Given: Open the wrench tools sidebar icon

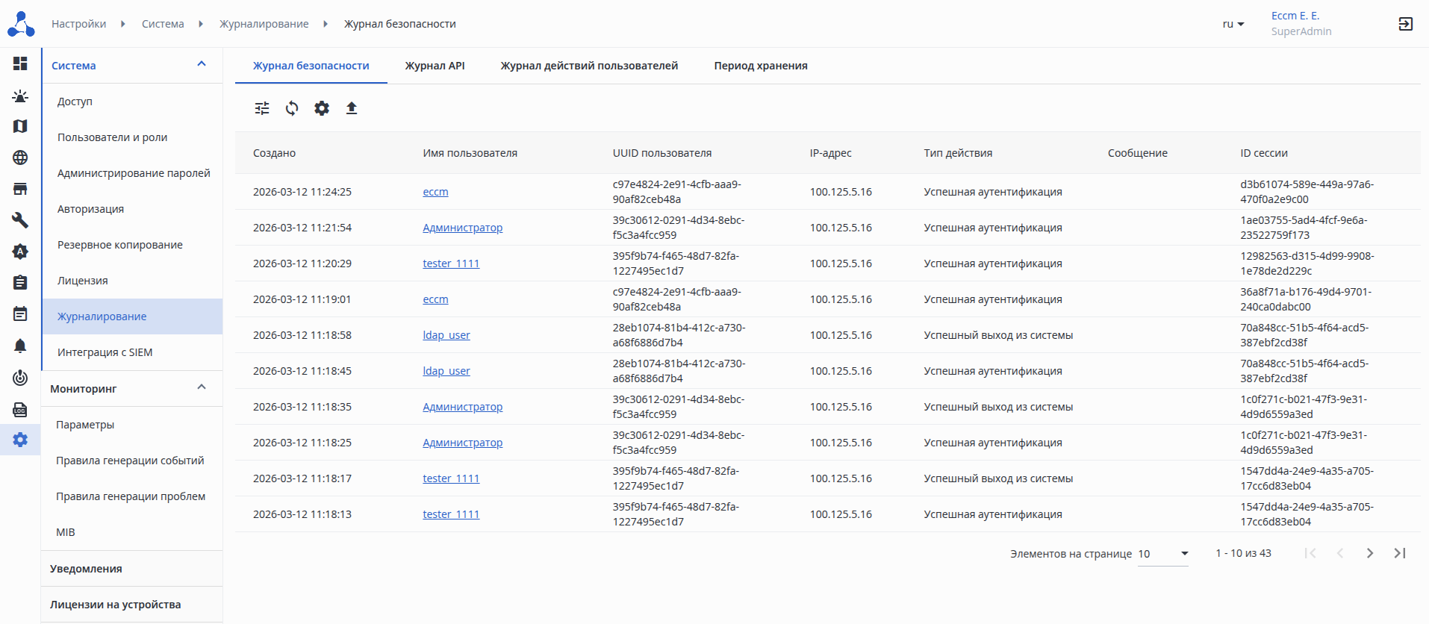Looking at the screenshot, I should [20, 220].
